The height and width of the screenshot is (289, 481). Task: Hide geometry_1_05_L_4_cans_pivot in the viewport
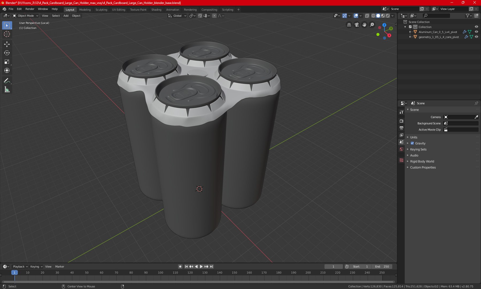point(476,37)
